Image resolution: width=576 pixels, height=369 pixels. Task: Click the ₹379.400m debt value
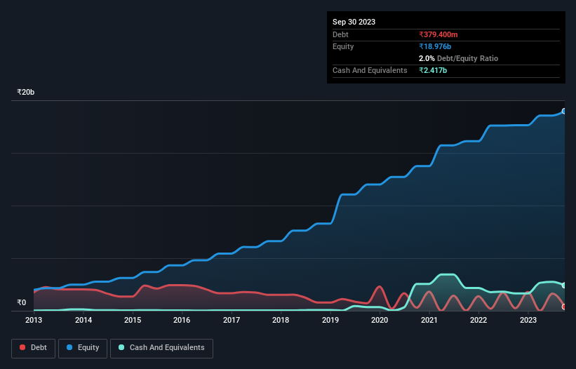coord(438,34)
